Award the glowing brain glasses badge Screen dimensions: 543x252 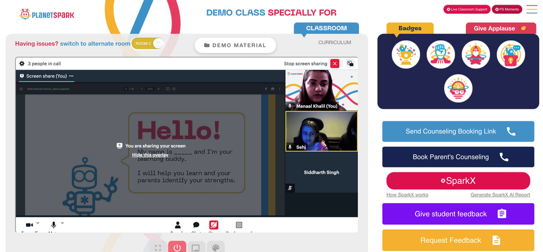pos(458,88)
